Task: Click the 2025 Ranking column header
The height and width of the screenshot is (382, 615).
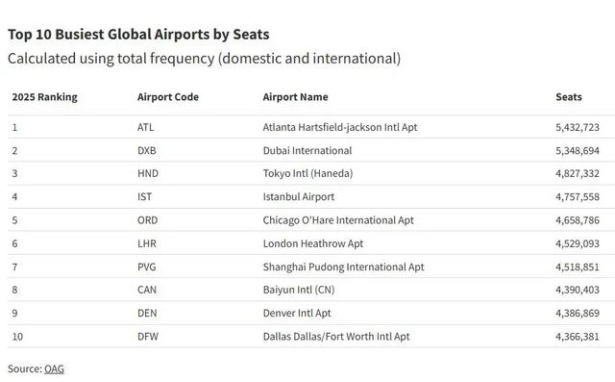Action: [x=45, y=97]
